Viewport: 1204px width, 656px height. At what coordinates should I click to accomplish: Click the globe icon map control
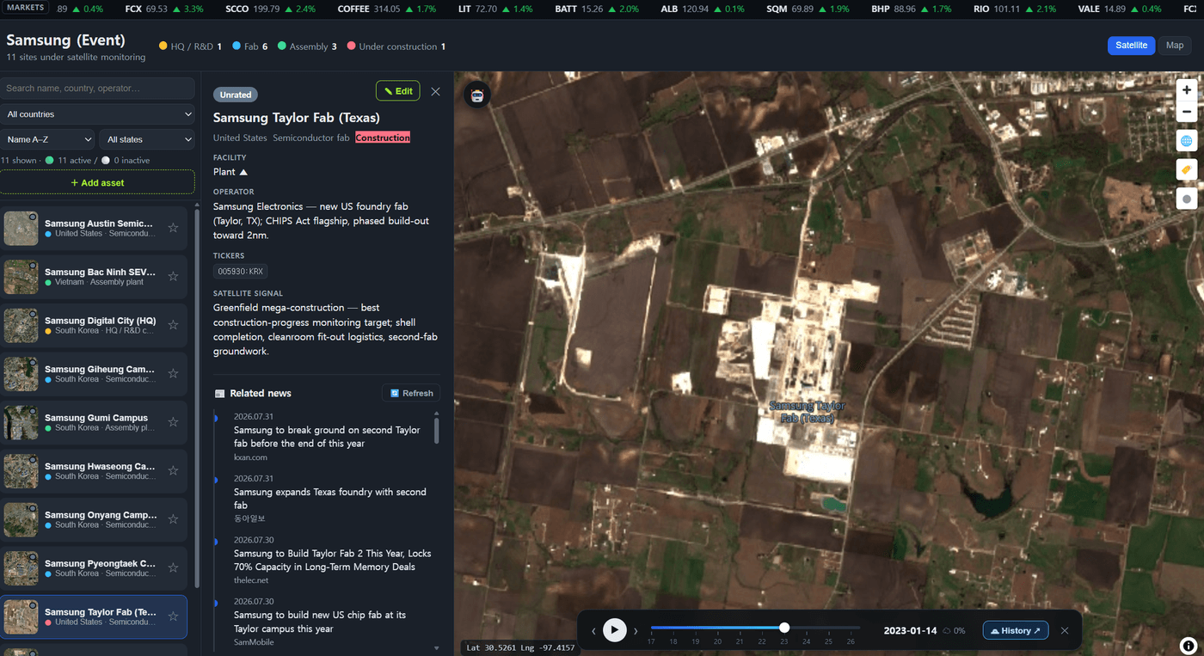tap(1187, 141)
